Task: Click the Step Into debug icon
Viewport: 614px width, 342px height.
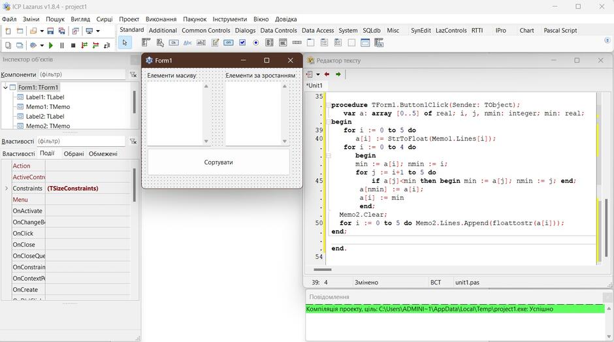Action: tap(84, 46)
